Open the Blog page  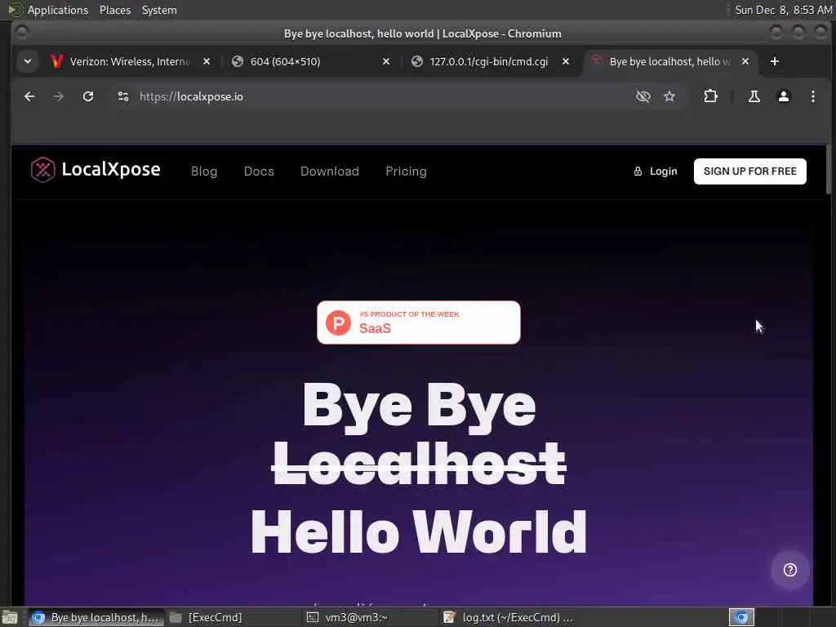point(204,171)
